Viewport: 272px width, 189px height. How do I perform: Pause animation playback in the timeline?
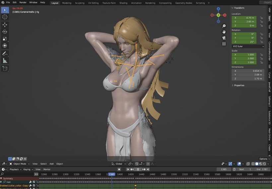coord(138,169)
